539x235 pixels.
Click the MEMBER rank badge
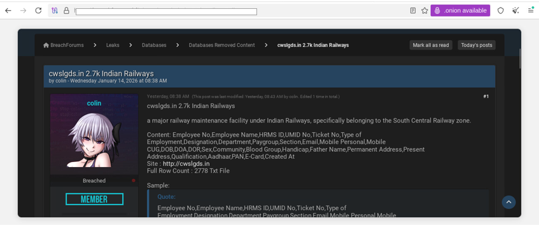point(94,199)
